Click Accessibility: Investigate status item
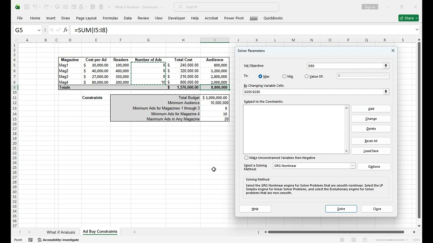The image size is (433, 243). click(58, 240)
